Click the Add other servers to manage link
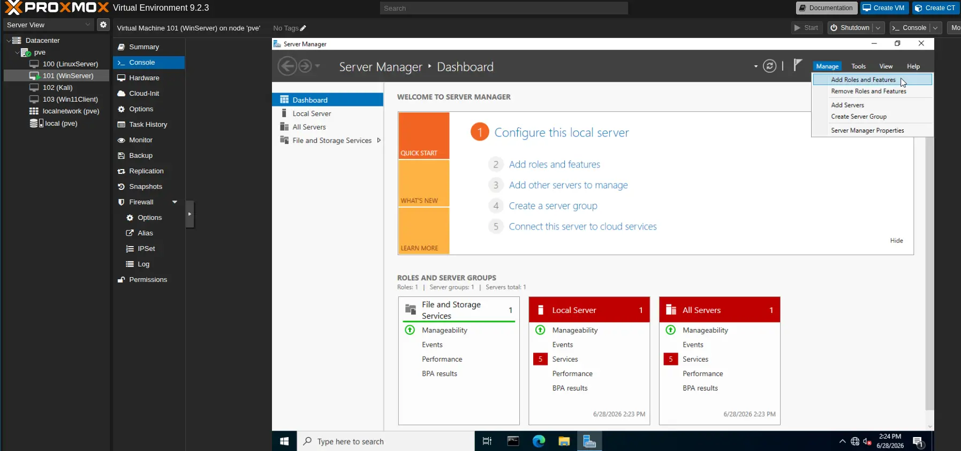Viewport: 961px width, 451px height. click(x=568, y=185)
